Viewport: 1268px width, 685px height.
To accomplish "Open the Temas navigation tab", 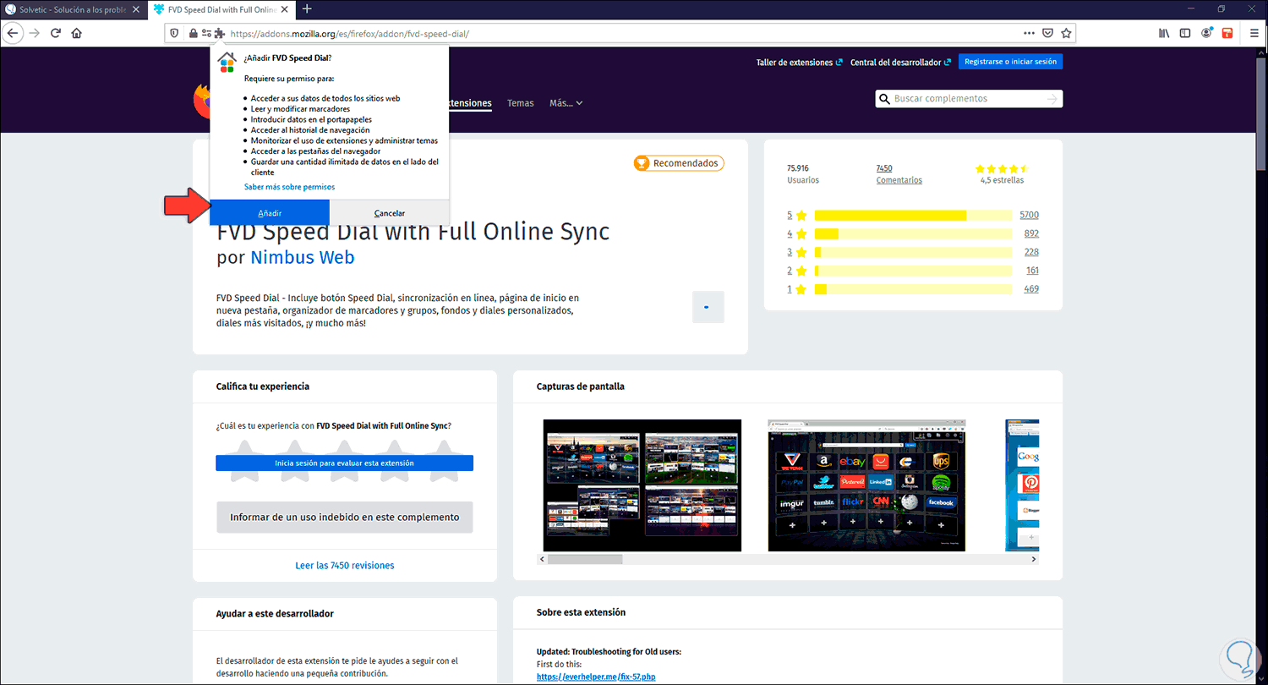I will pos(521,103).
